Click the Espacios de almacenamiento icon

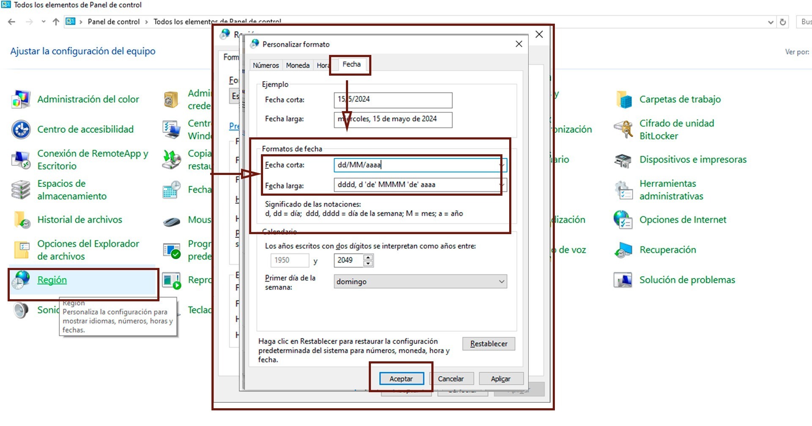tap(21, 190)
